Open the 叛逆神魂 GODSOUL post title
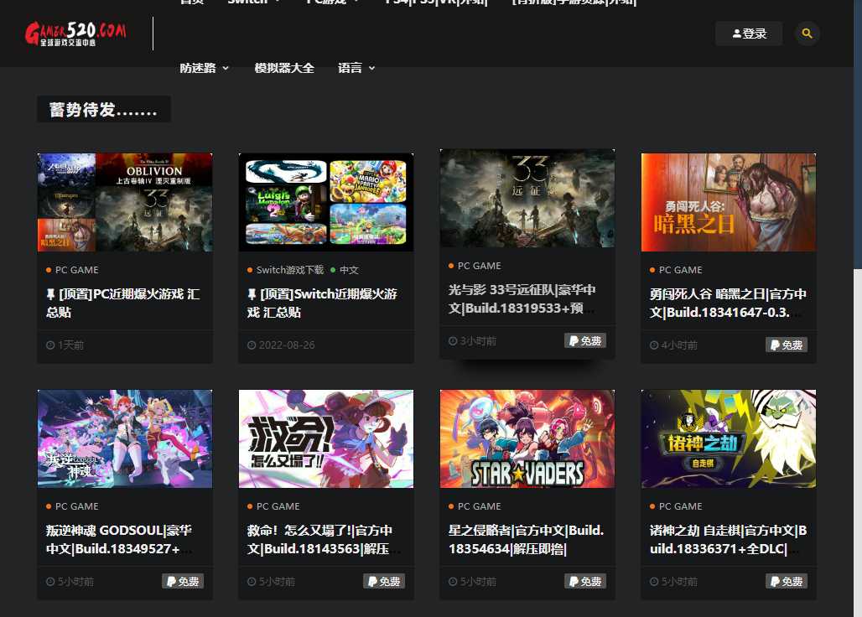This screenshot has width=862, height=617. click(x=118, y=540)
